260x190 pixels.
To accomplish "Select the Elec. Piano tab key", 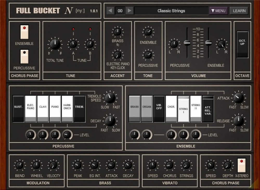I will (x=30, y=108).
